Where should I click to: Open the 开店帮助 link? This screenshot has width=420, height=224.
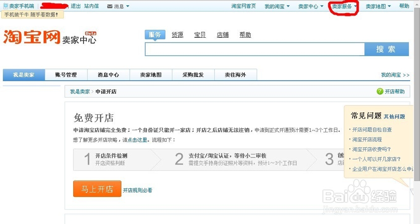coord(394,92)
